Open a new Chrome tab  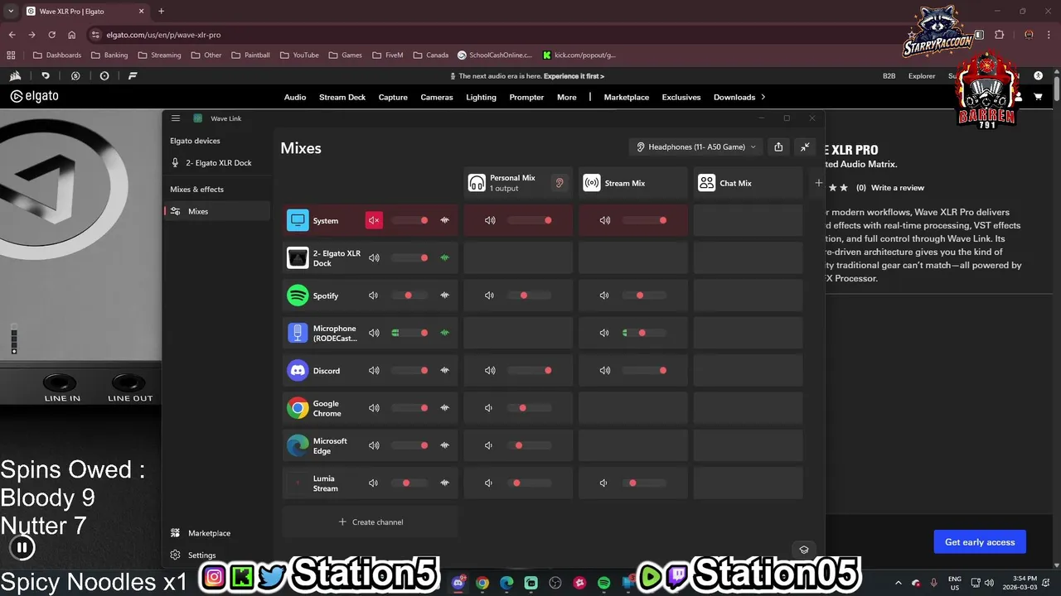161,11
